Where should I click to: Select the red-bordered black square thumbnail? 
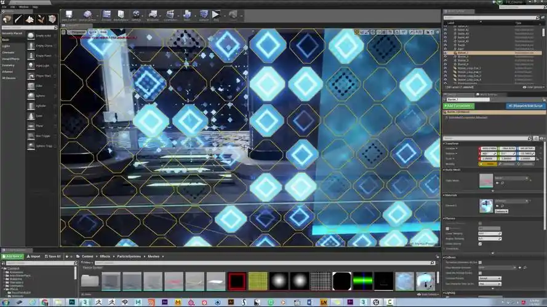237,281
